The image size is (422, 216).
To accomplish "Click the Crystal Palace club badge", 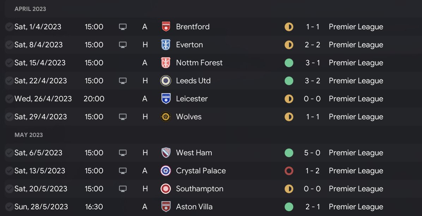I will [x=166, y=171].
